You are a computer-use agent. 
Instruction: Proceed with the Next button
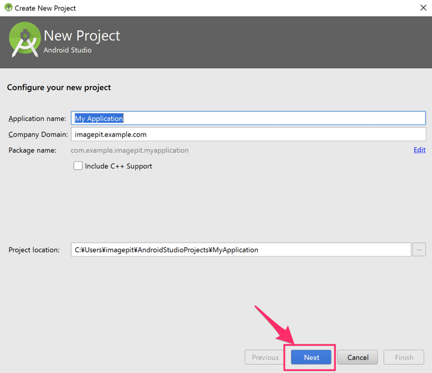pos(311,357)
